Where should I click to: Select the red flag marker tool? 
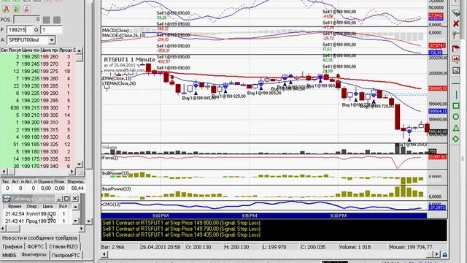click(455, 48)
